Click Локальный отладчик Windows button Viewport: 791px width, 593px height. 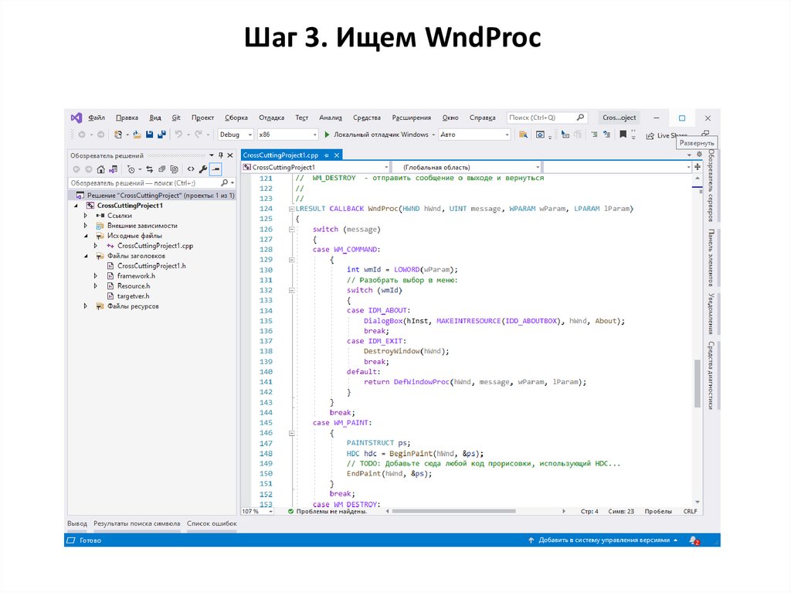376,135
